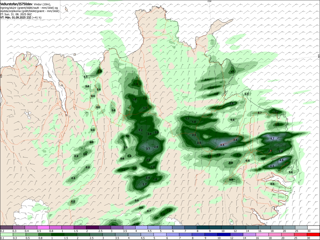
Task: Select the 2.9 precipitation value on the map
Action: 156,147
